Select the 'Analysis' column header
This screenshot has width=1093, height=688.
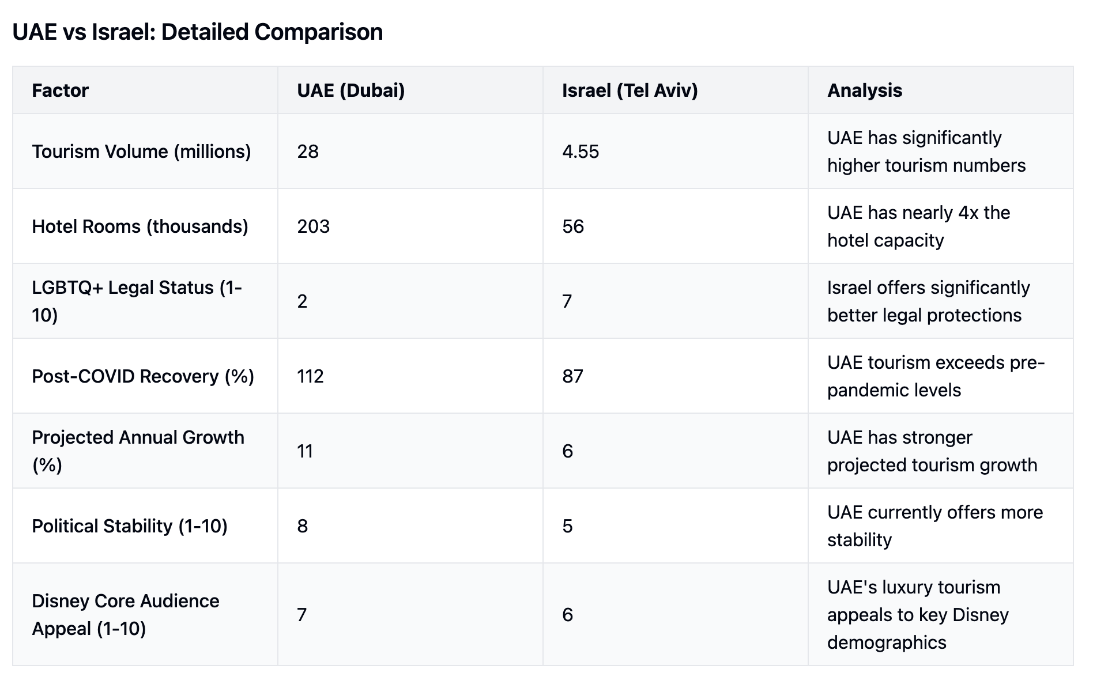click(864, 90)
